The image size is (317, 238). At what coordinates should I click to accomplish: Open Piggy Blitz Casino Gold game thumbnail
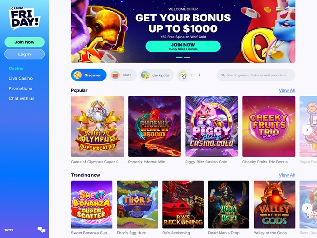coord(212,127)
